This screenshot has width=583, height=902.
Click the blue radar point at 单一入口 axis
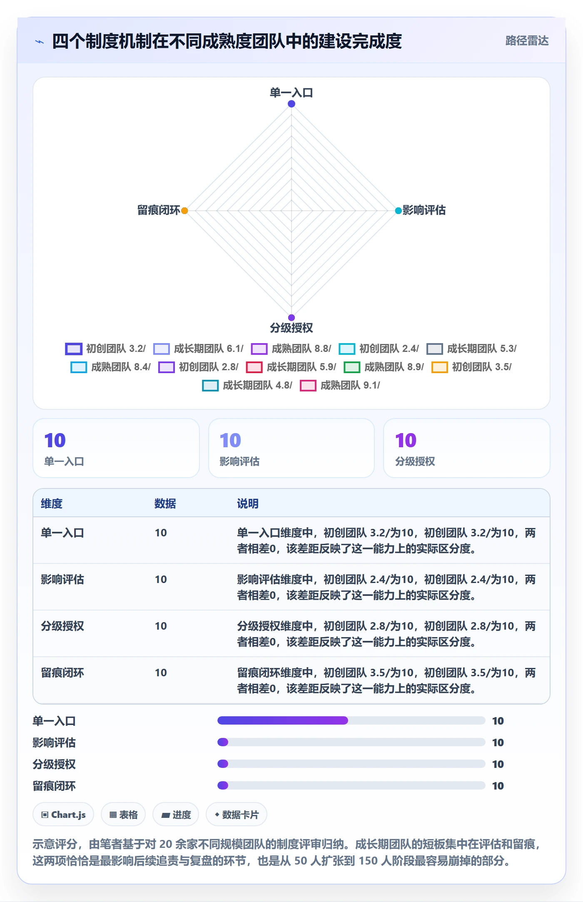tap(291, 104)
